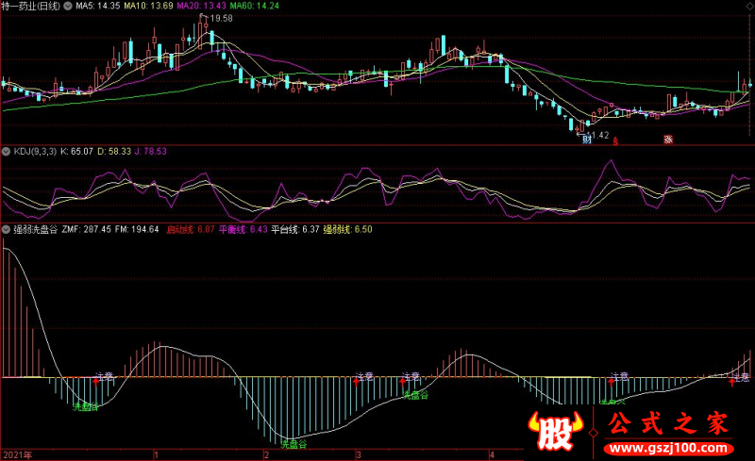The width and height of the screenshot is (755, 461).
Task: Select month 2 on the time axis
Action: [x=266, y=454]
